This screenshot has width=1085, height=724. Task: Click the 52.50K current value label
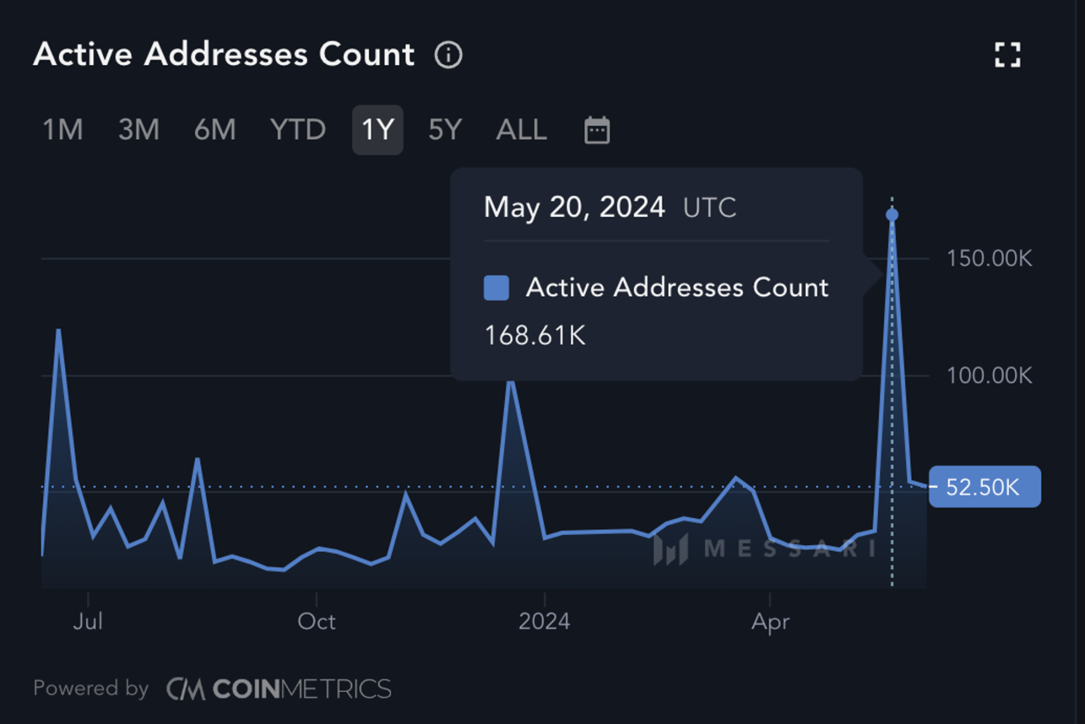(984, 487)
